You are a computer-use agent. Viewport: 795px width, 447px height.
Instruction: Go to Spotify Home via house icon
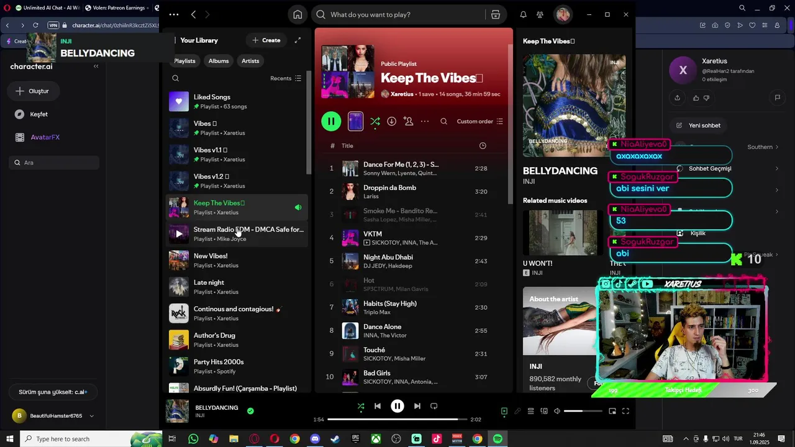[298, 14]
